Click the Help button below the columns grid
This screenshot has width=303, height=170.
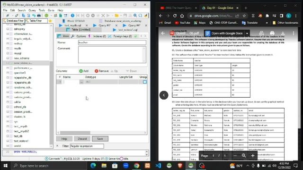click(x=64, y=138)
